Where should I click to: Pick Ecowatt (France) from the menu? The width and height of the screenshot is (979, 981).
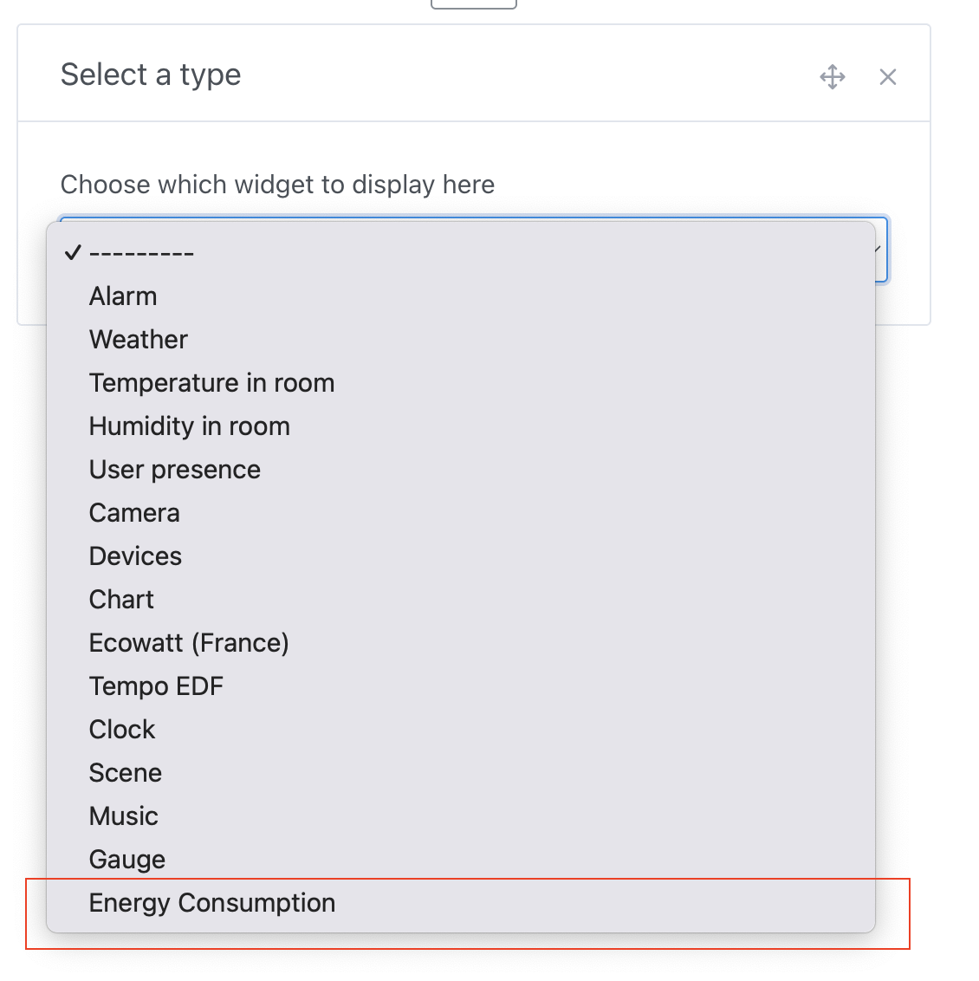pyautogui.click(x=189, y=642)
